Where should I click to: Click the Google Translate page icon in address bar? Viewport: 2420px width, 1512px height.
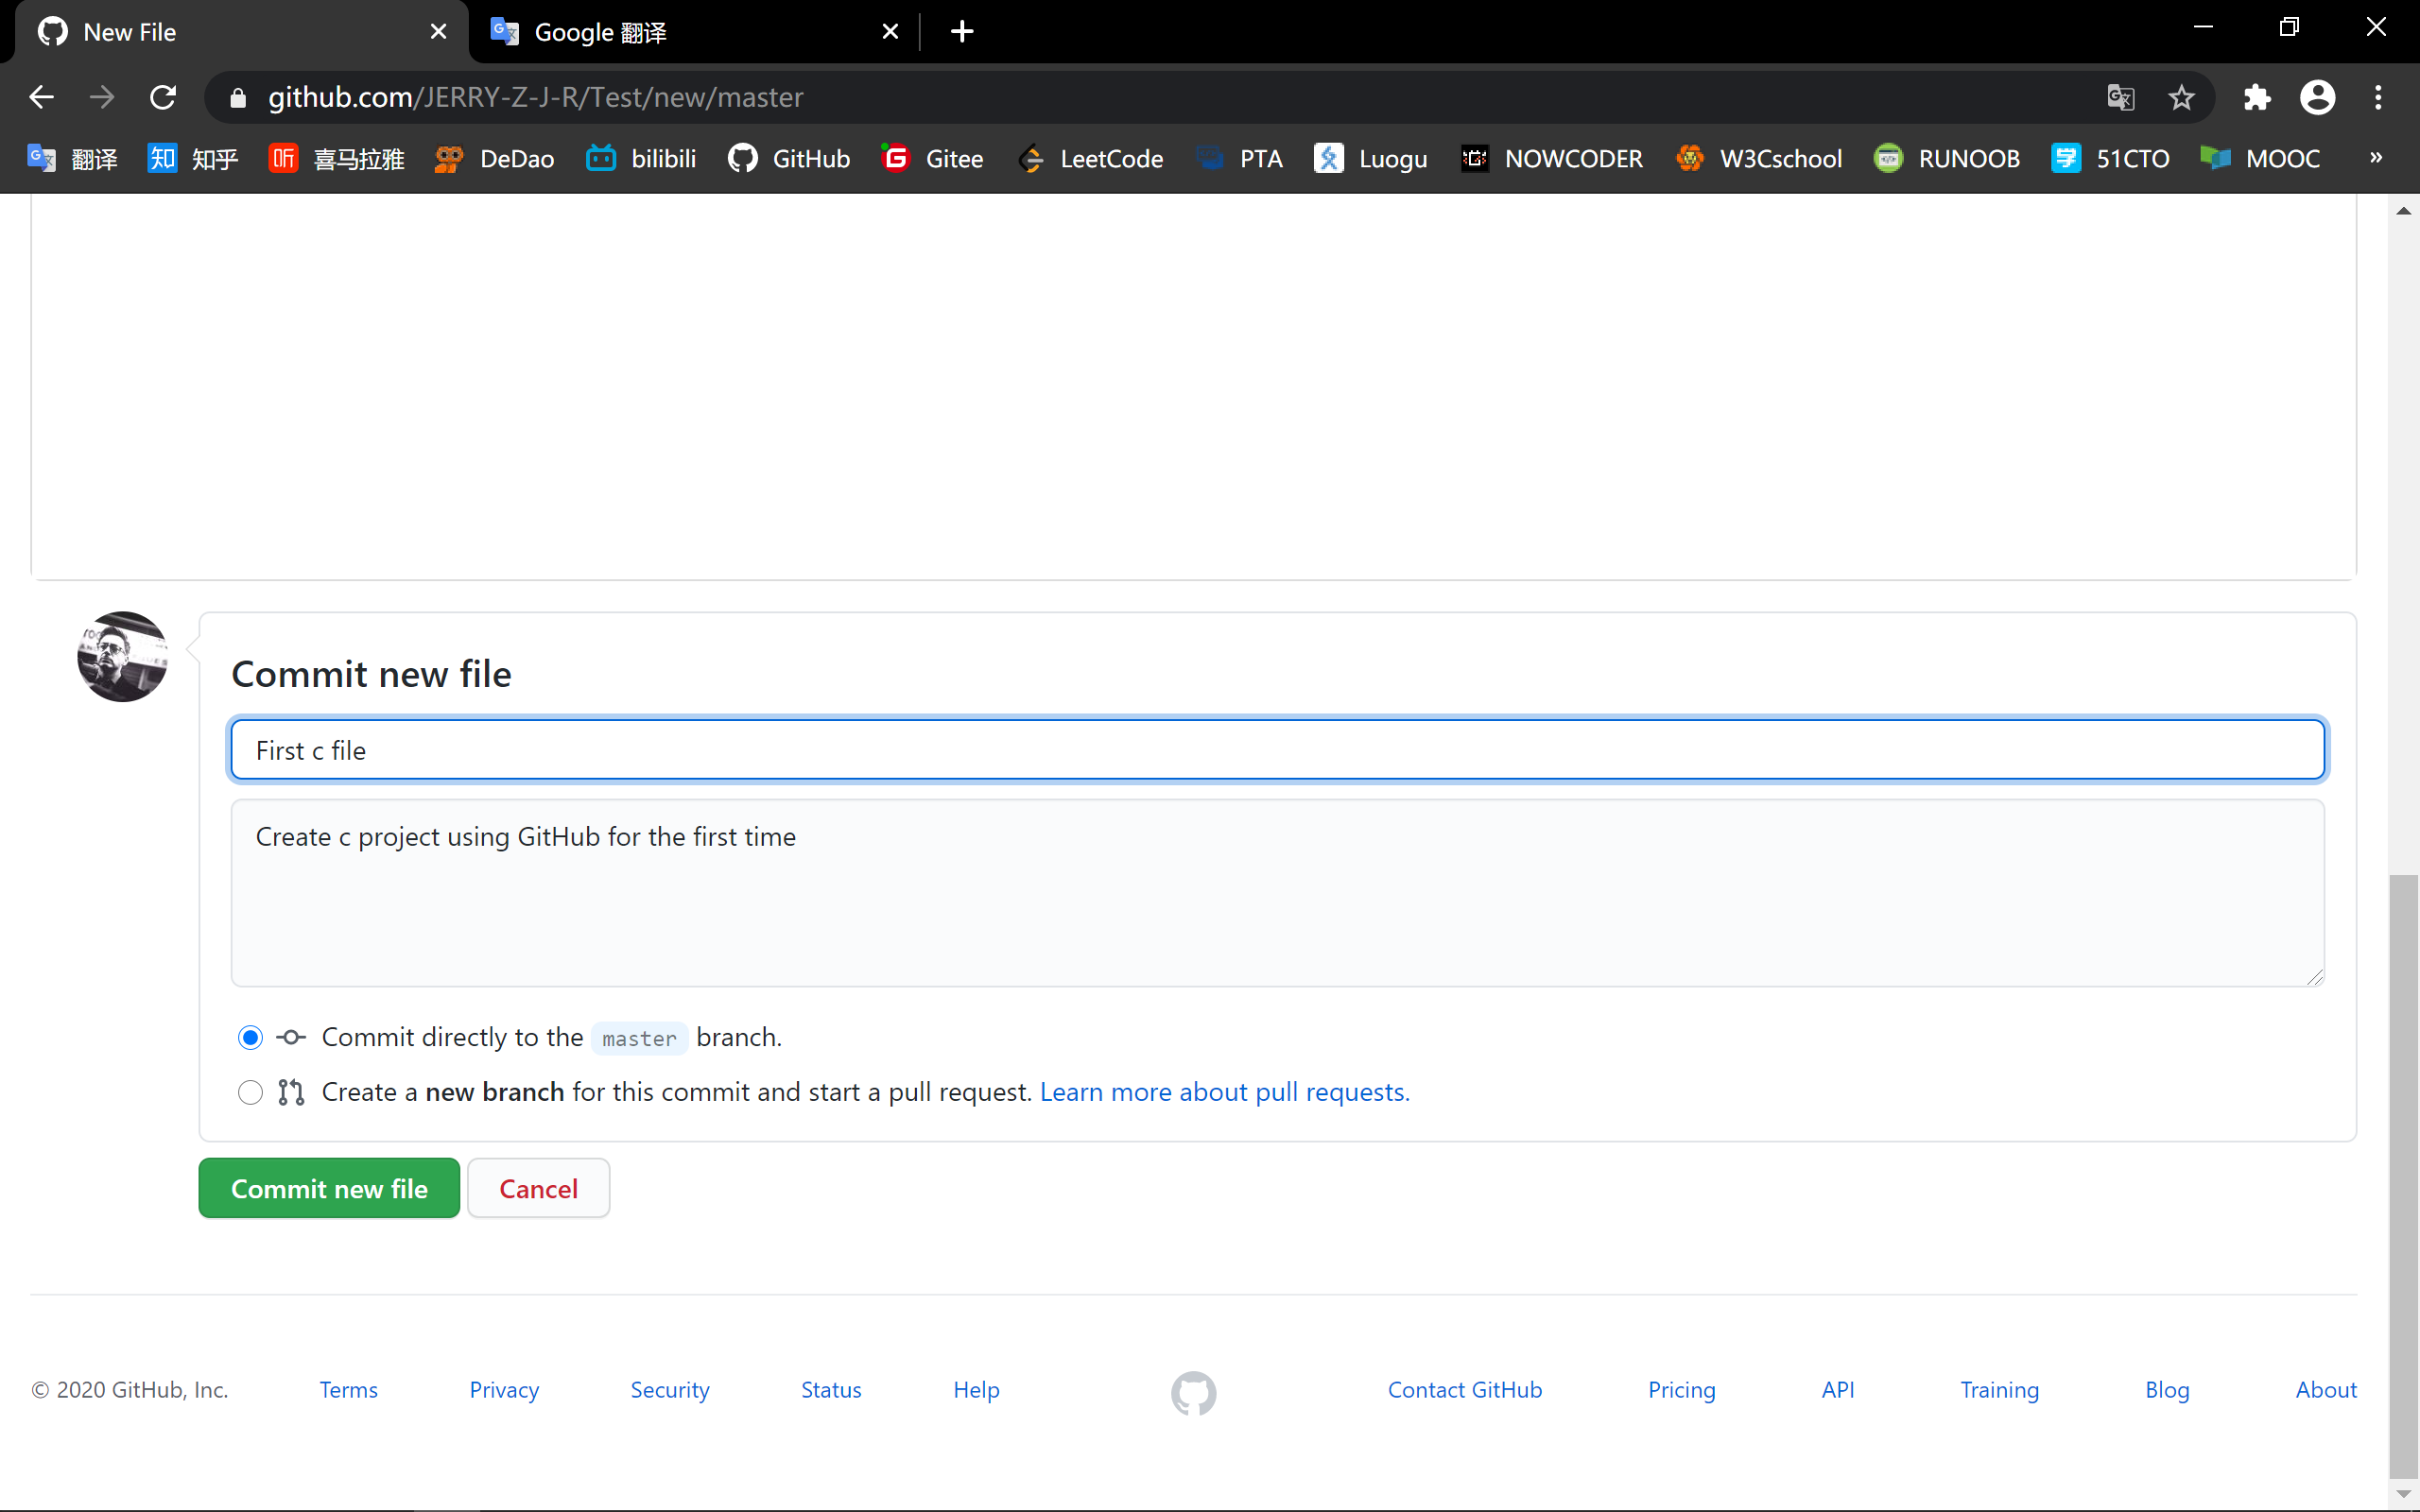click(2120, 97)
